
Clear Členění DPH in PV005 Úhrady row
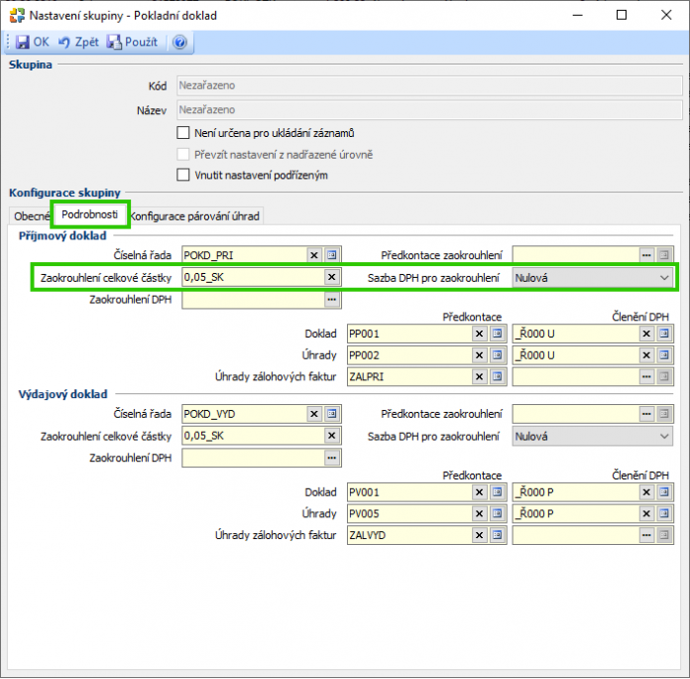pyautogui.click(x=646, y=514)
